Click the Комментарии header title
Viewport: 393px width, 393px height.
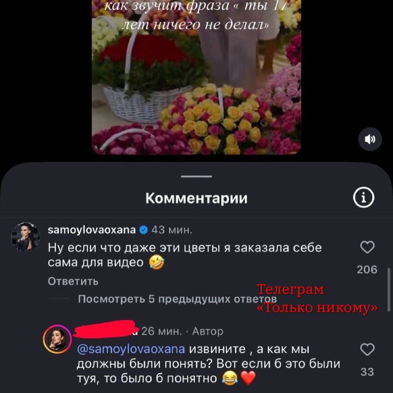point(196,198)
